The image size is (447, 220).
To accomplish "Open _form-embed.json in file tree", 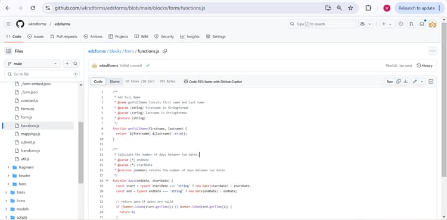I will pos(35,84).
